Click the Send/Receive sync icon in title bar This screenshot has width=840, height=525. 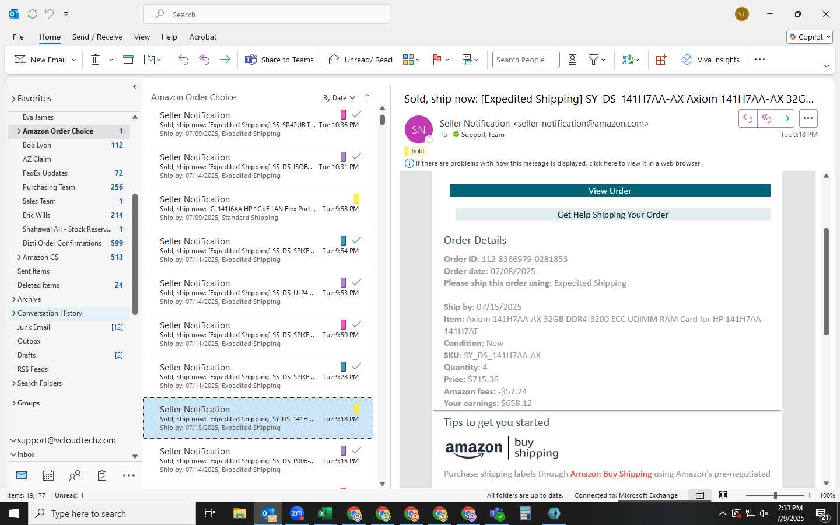pos(33,14)
